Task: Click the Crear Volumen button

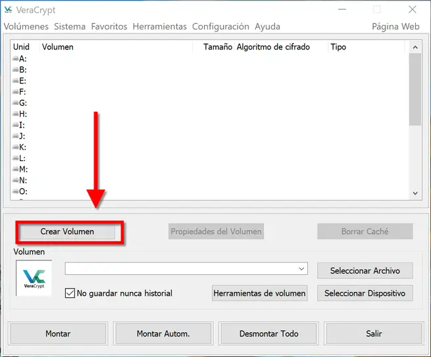Action: [x=67, y=231]
